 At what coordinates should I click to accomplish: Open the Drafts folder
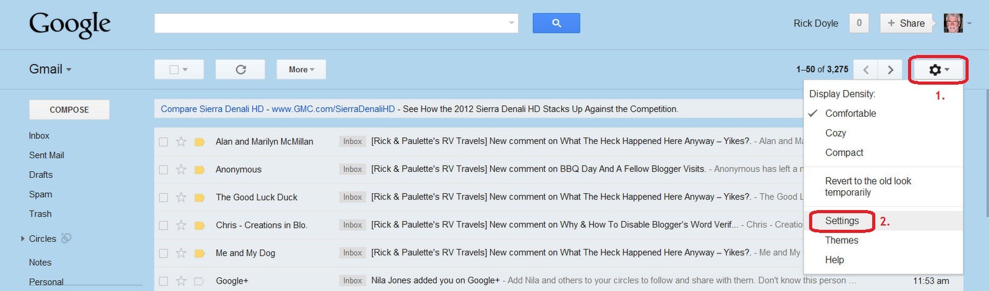[41, 175]
